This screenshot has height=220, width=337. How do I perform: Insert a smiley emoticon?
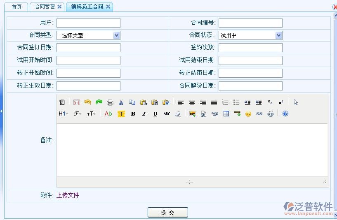(x=248, y=114)
